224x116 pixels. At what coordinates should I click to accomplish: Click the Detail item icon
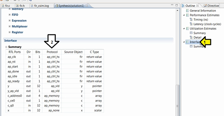(x=191, y=37)
